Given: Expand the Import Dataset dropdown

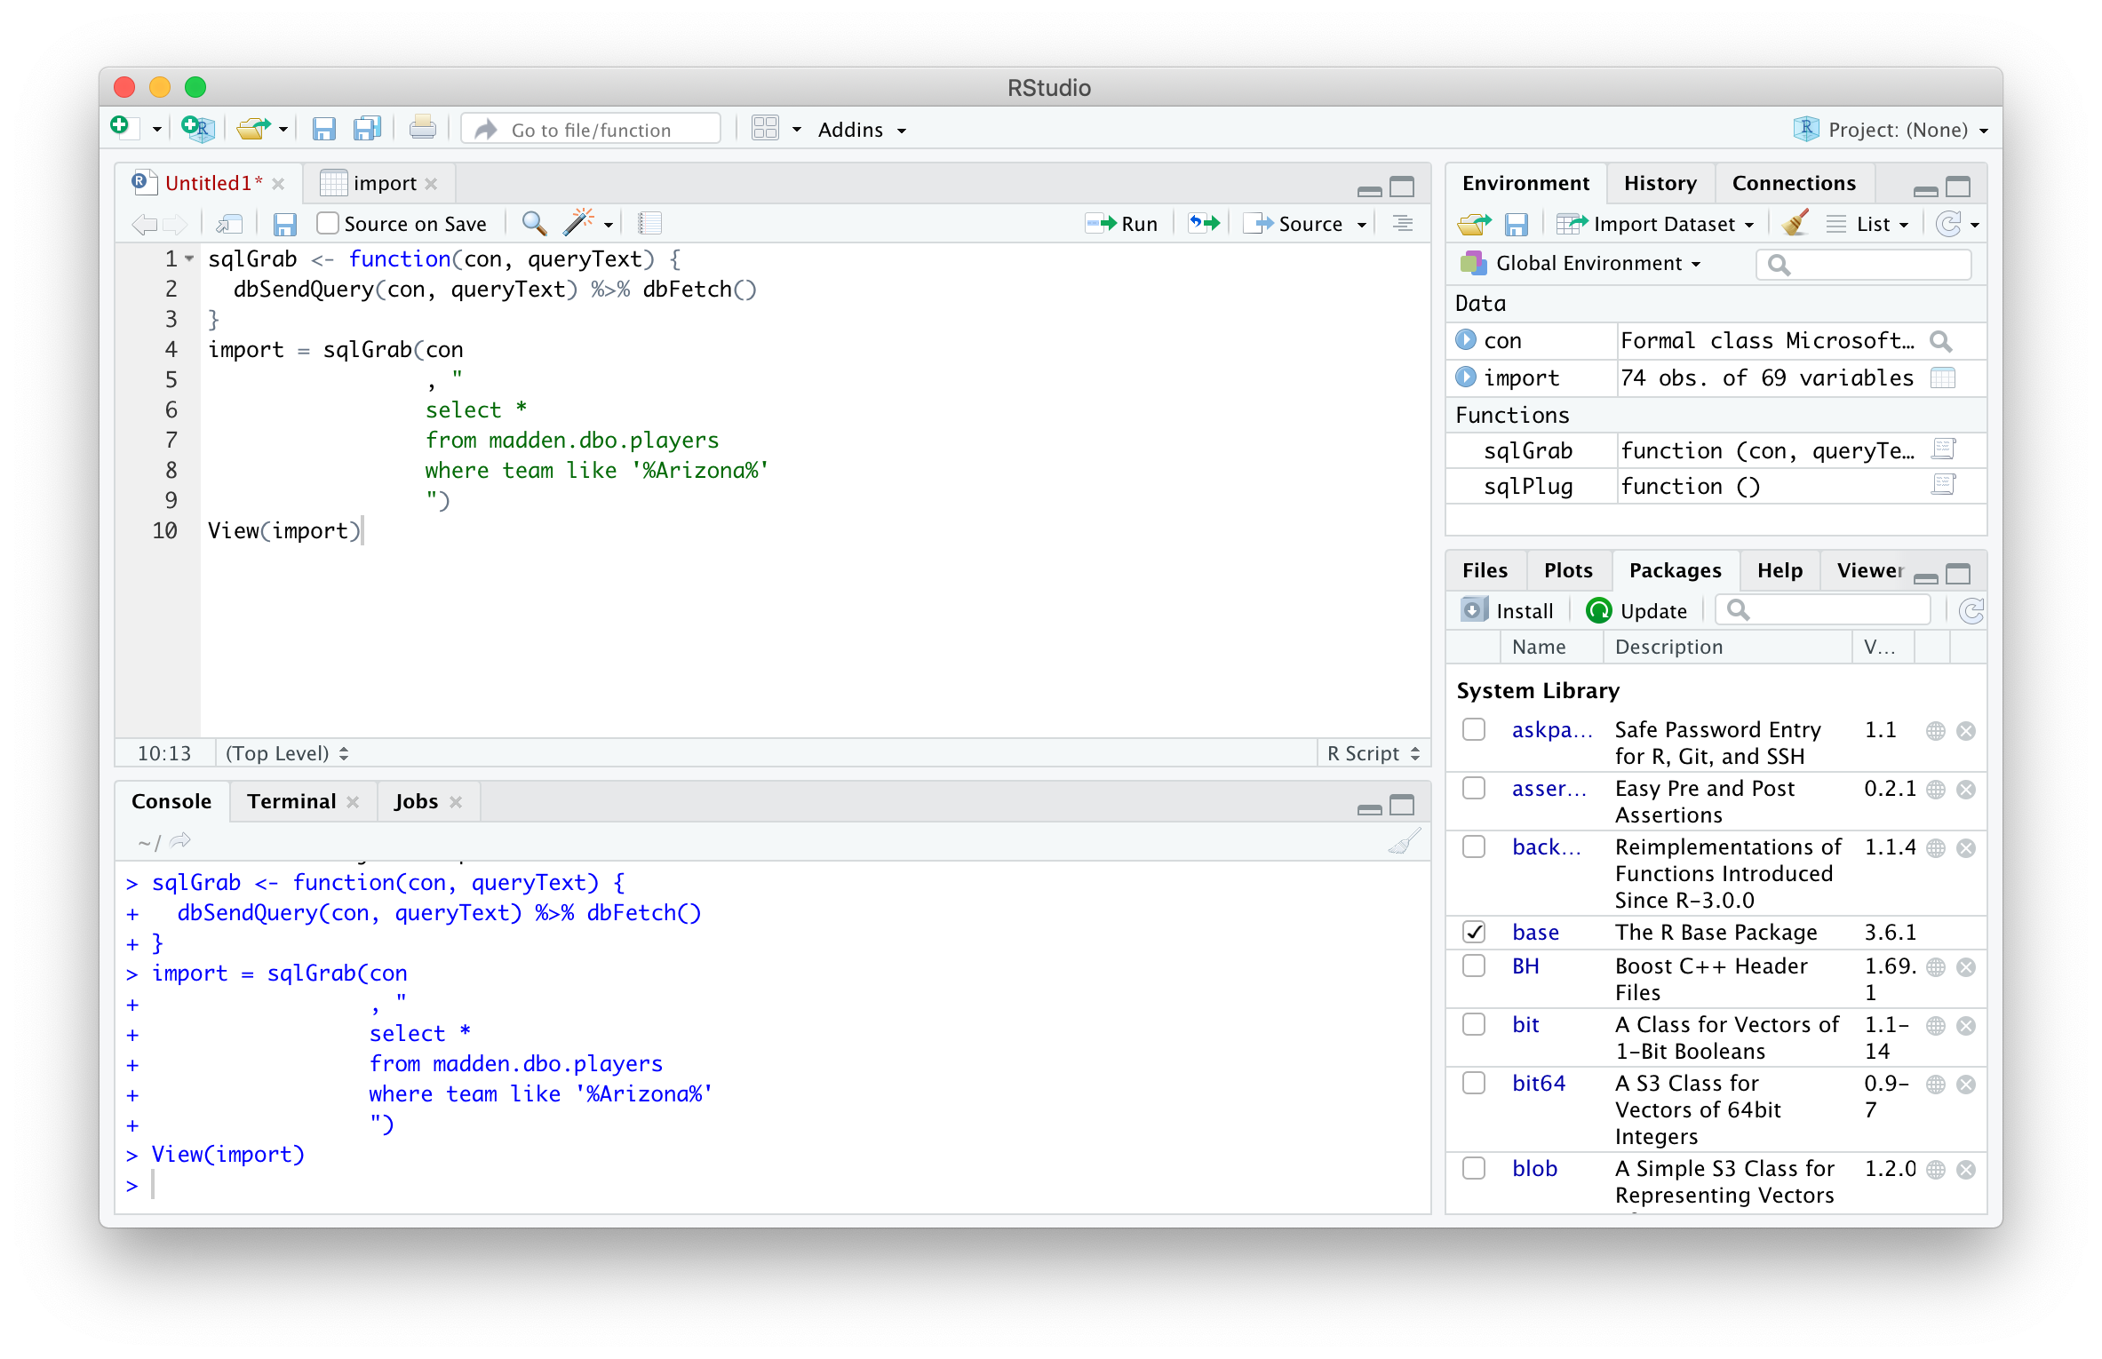Looking at the screenshot, I should pyautogui.click(x=1663, y=224).
